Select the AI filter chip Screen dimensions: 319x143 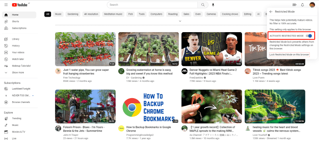258,14
